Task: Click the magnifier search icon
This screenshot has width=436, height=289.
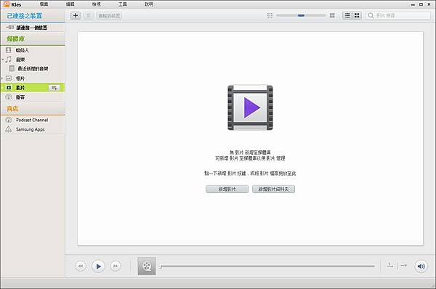Action: (x=371, y=15)
